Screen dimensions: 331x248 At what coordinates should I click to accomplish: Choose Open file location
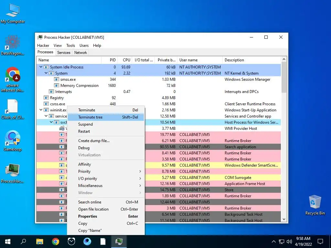point(106,209)
